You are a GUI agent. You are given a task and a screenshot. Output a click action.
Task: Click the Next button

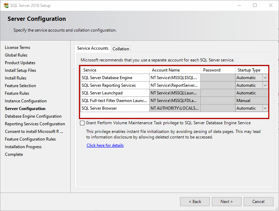(227, 202)
